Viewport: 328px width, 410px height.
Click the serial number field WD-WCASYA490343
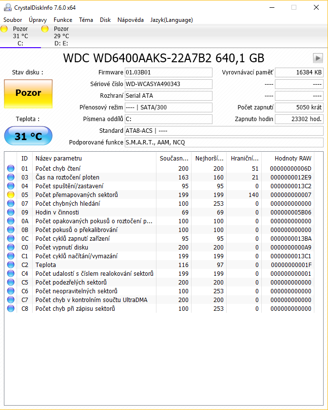click(169, 84)
